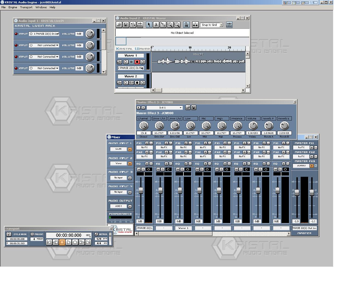351x281 pixels.
Task: Zoom in with magnifier plus icon
Action: tap(170, 25)
